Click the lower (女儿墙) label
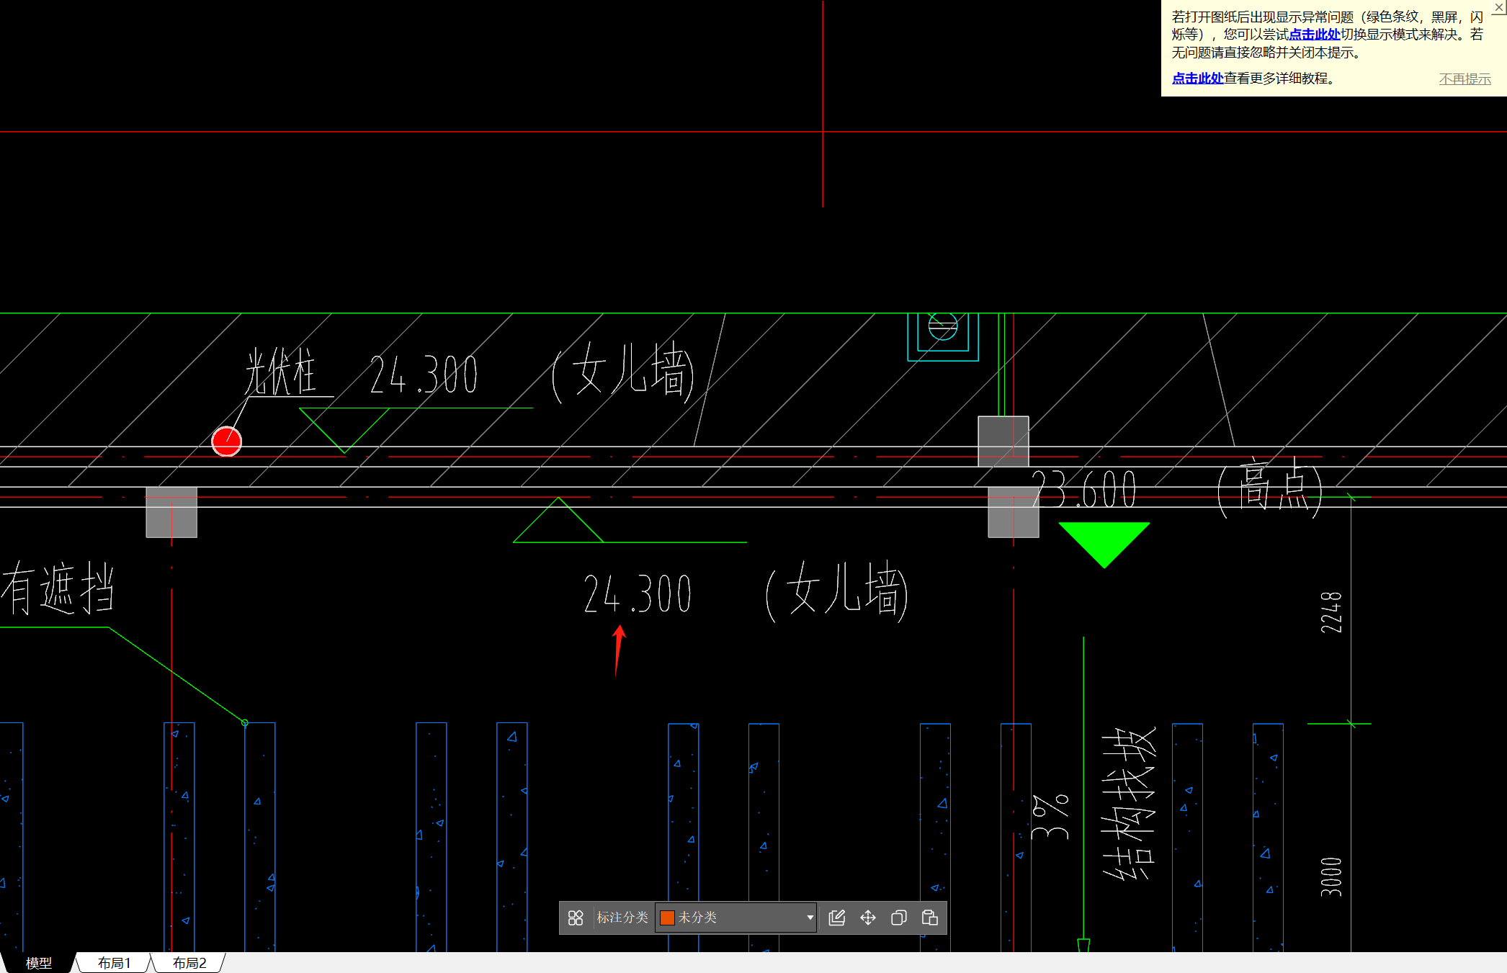1507x973 pixels. click(837, 591)
